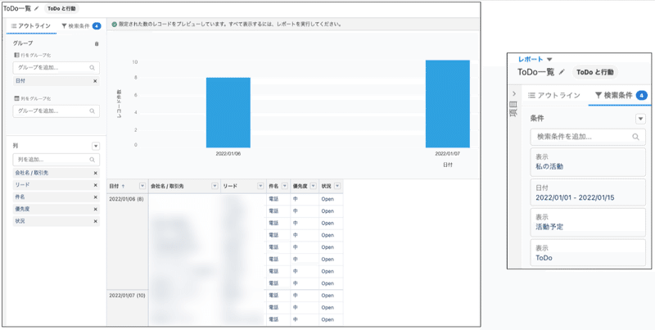Open the 会社名 / 取引先 table header dropdown
Viewport: 655px width, 330px height.
click(215, 187)
